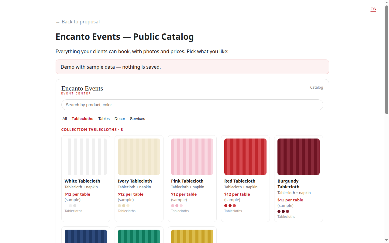This screenshot has height=243, width=389.
Task: Open the Burgundy Tablecloth product image
Action: point(298,157)
